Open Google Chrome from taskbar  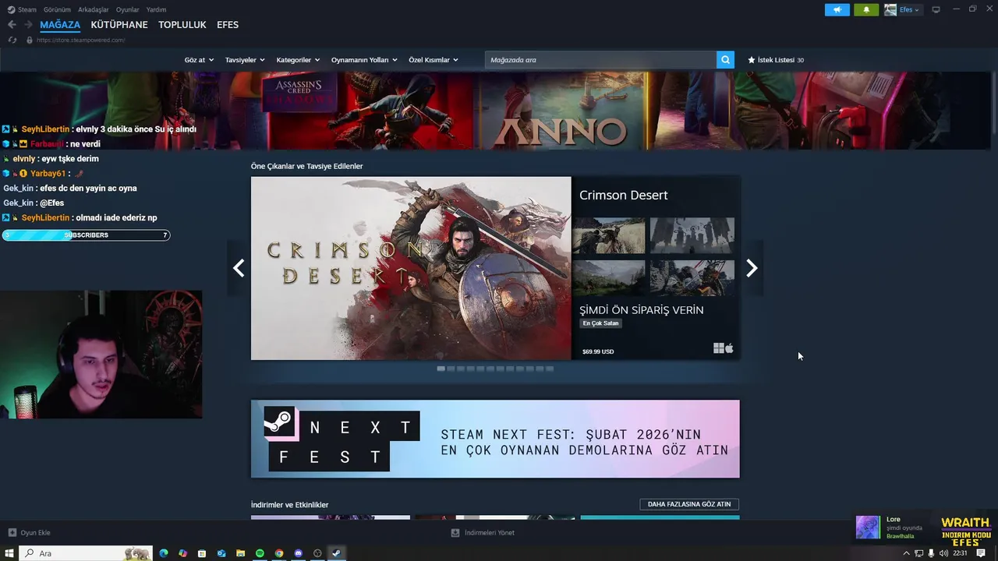[x=279, y=553]
